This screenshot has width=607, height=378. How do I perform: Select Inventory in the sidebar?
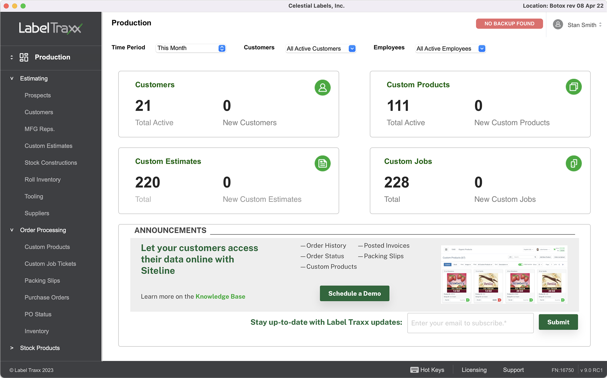[37, 331]
